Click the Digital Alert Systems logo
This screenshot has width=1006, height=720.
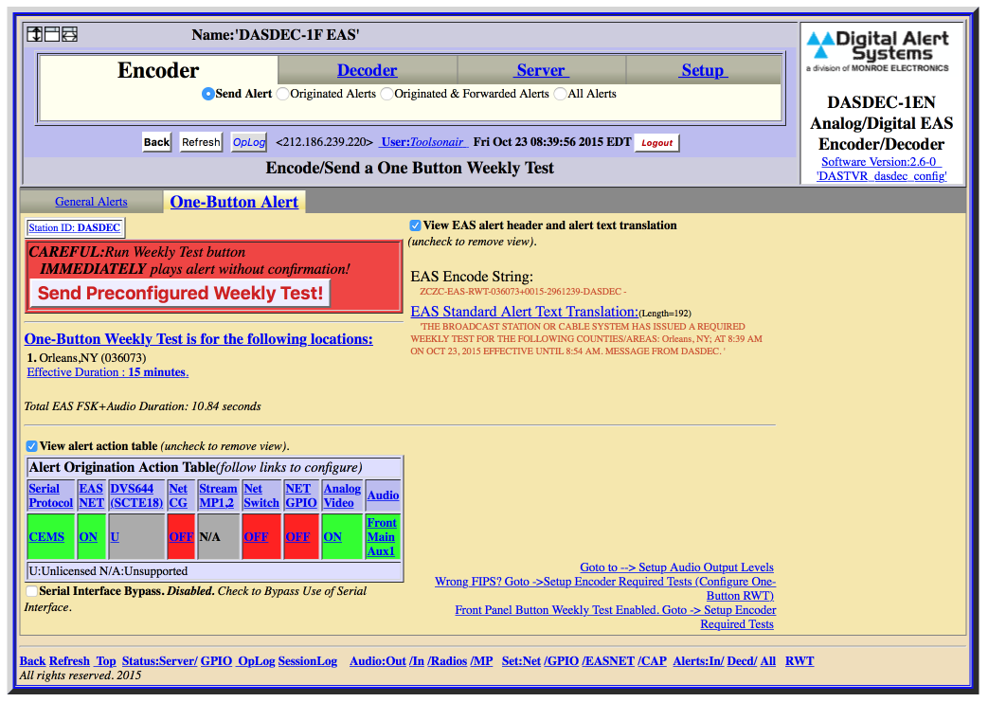tap(878, 51)
